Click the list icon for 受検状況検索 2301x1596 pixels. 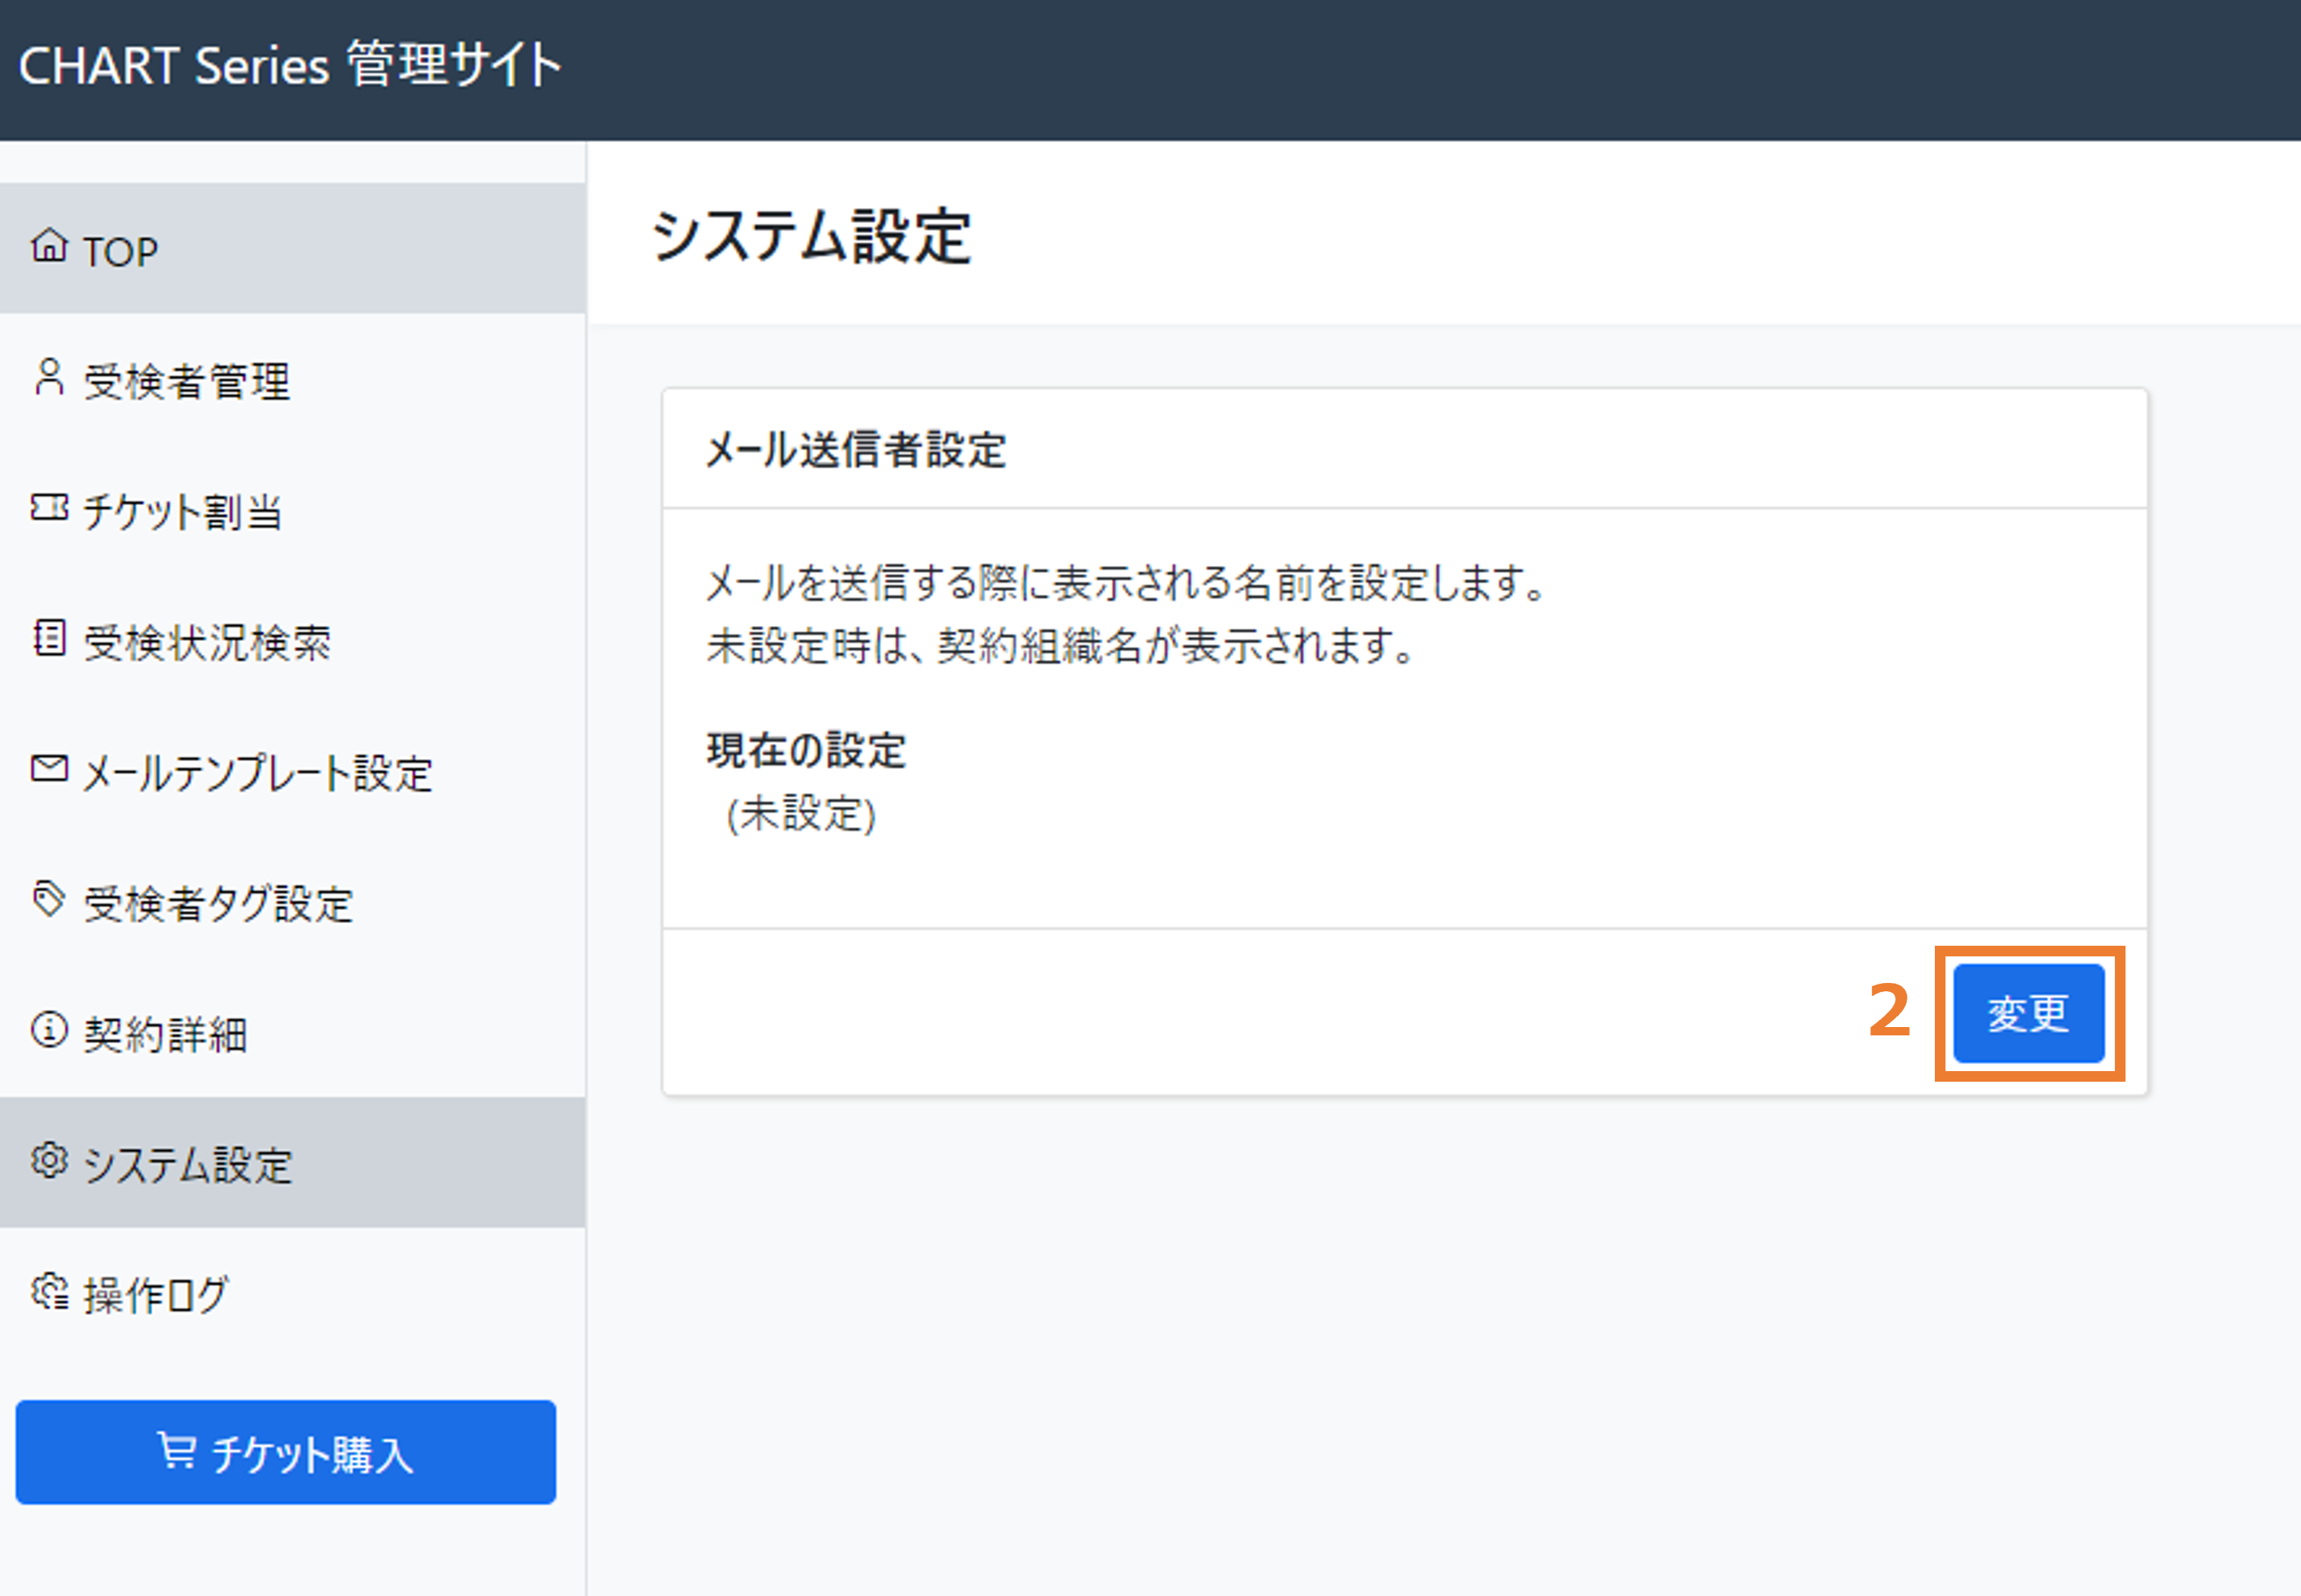point(49,638)
